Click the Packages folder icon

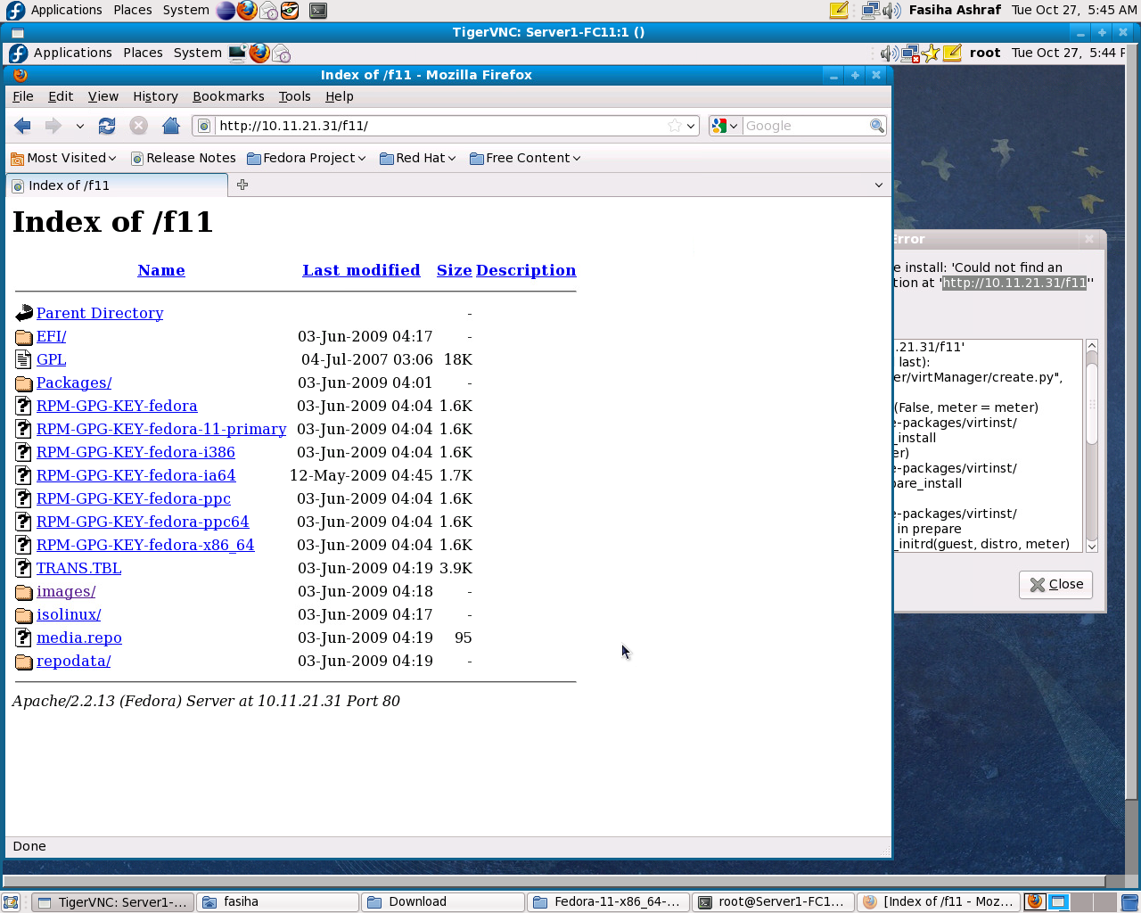click(24, 383)
